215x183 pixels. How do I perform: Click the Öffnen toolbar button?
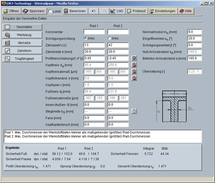pyautogui.click(x=11, y=11)
